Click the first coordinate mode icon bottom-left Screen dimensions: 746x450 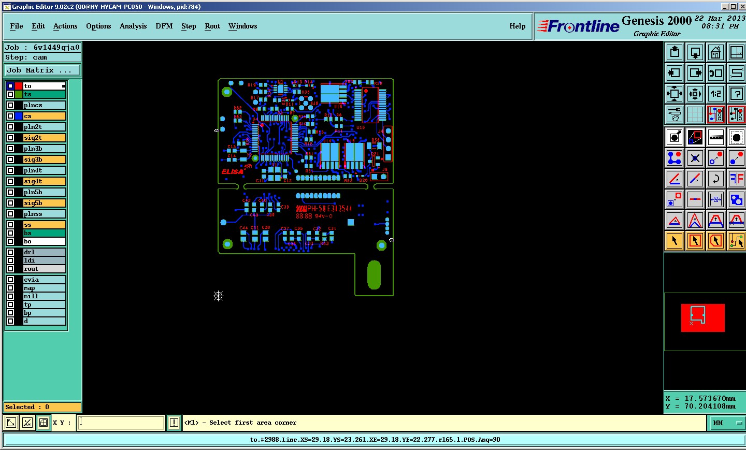point(10,423)
